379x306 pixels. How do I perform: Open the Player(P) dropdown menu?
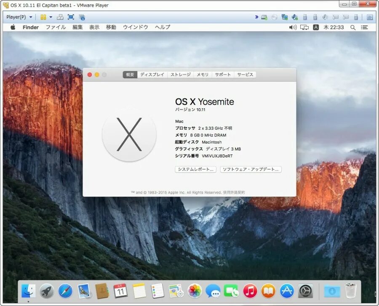pos(19,17)
